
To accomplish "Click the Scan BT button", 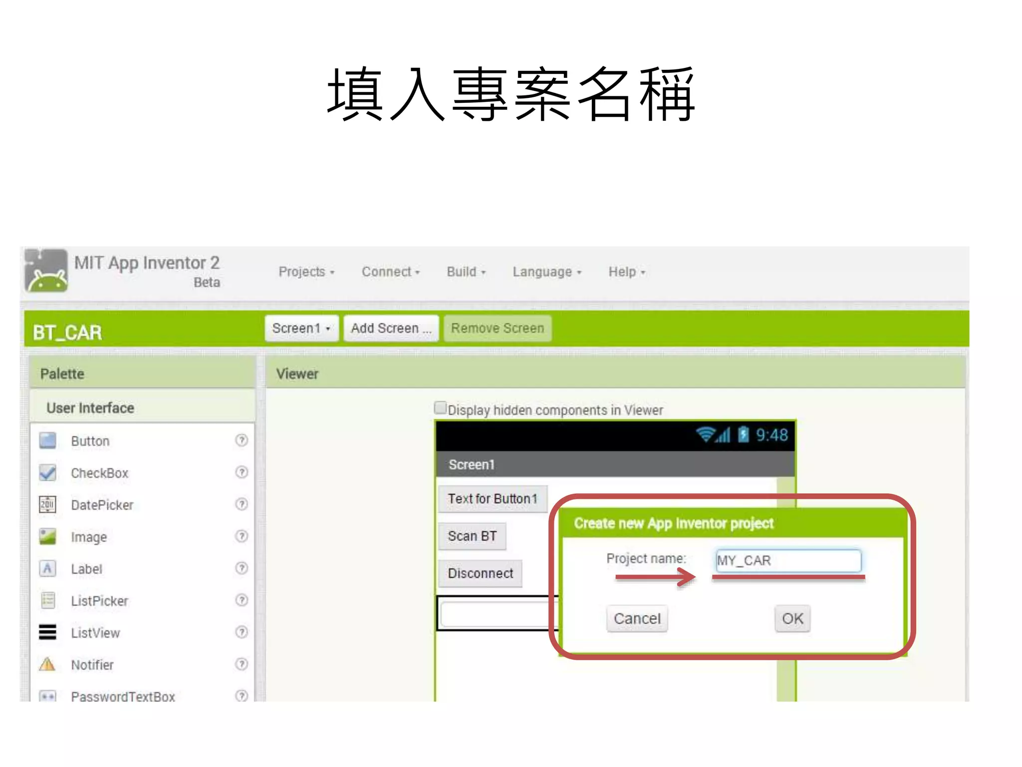I will pos(472,536).
